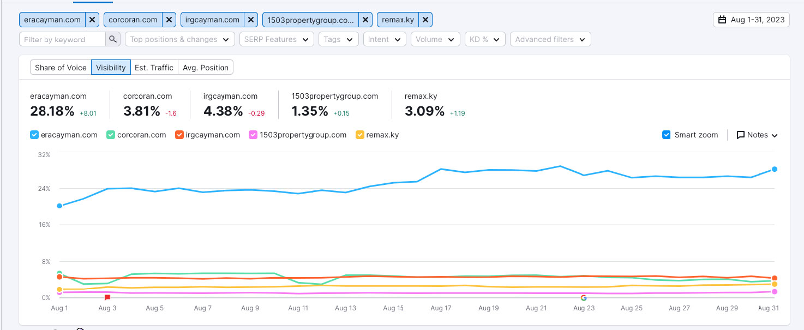Open the Volume filter dropdown
Image resolution: width=804 pixels, height=330 pixels.
pyautogui.click(x=435, y=39)
